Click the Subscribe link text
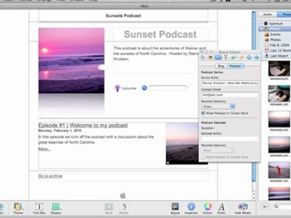Viewport: 291px width, 218px height. pyautogui.click(x=129, y=88)
